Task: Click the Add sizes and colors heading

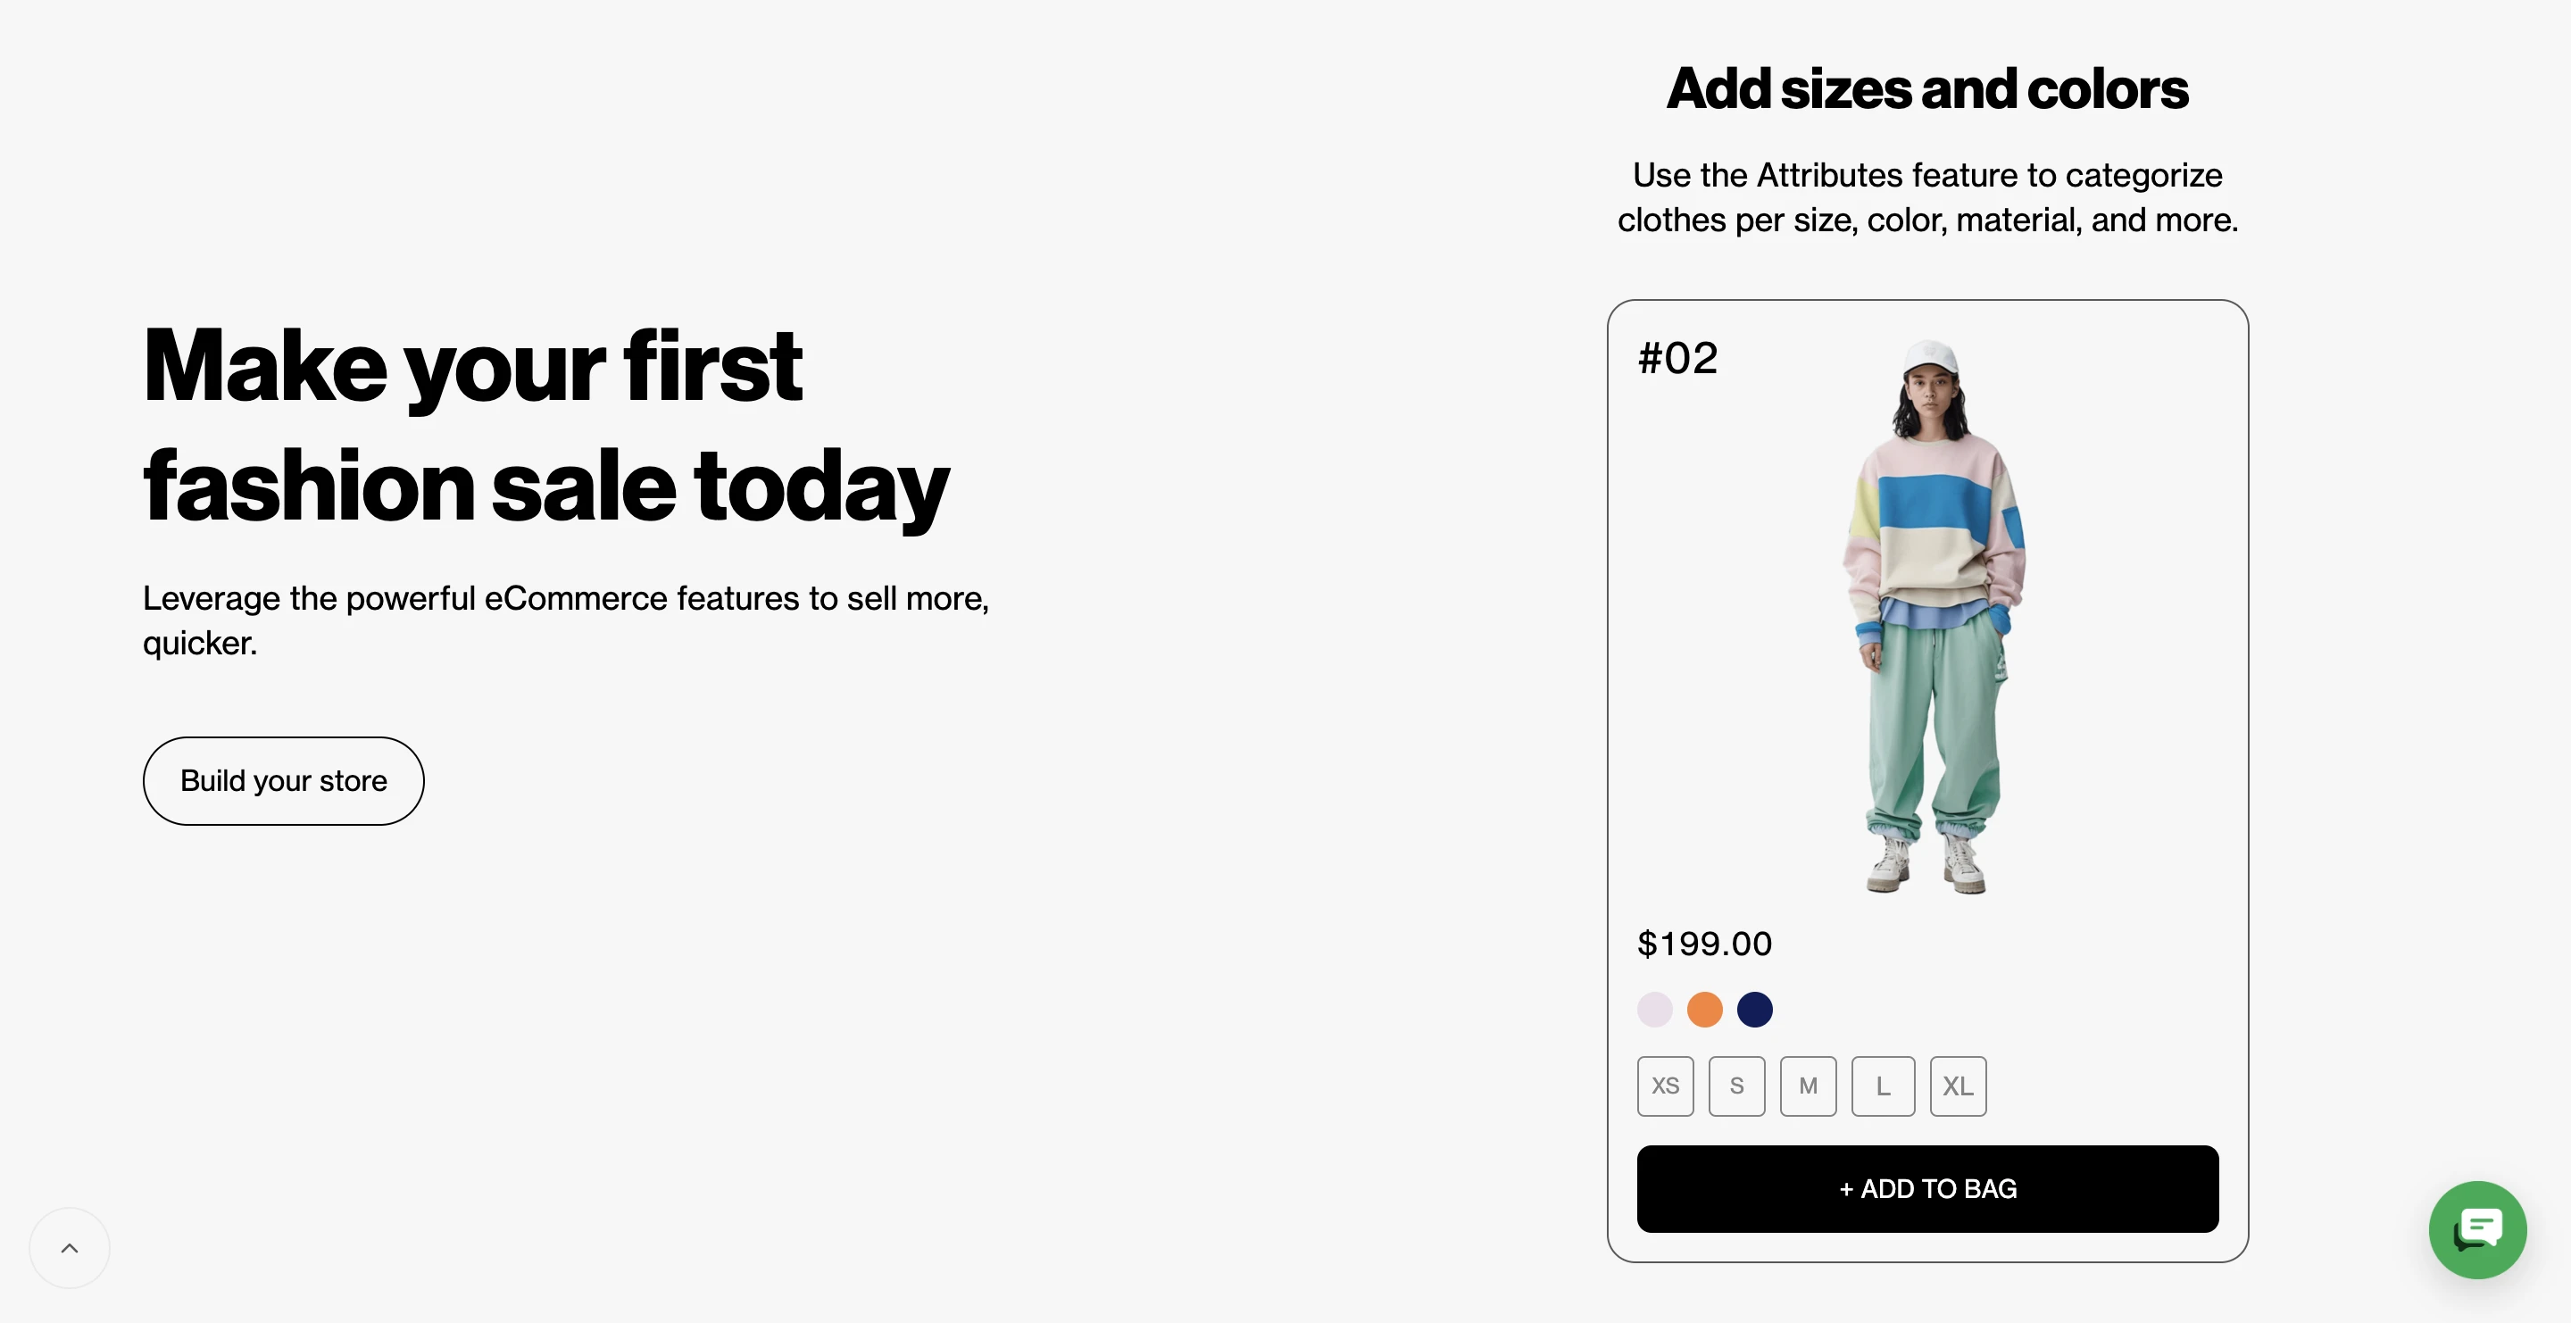Action: pyautogui.click(x=1927, y=87)
